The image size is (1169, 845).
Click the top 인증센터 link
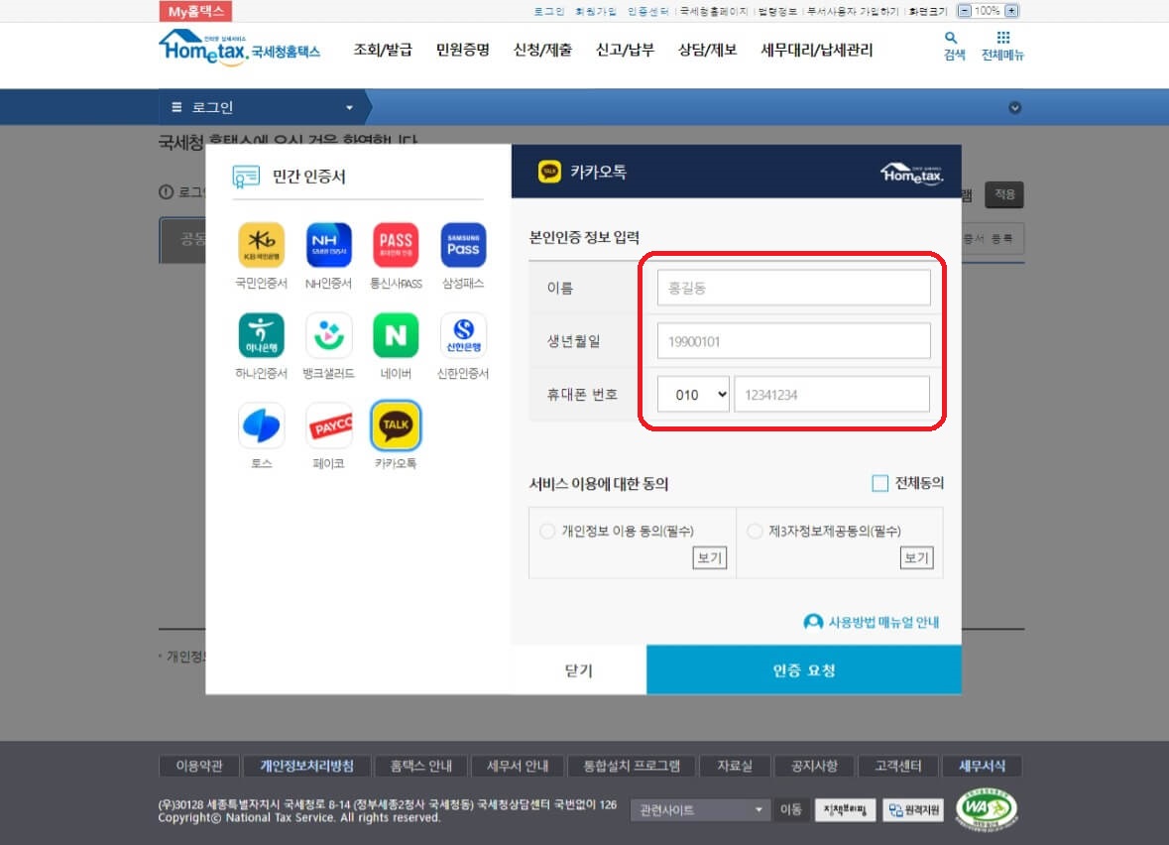point(647,11)
